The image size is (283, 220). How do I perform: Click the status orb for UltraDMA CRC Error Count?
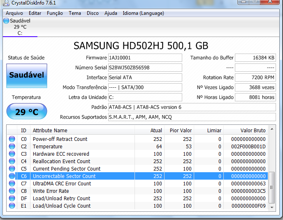tap(12, 184)
